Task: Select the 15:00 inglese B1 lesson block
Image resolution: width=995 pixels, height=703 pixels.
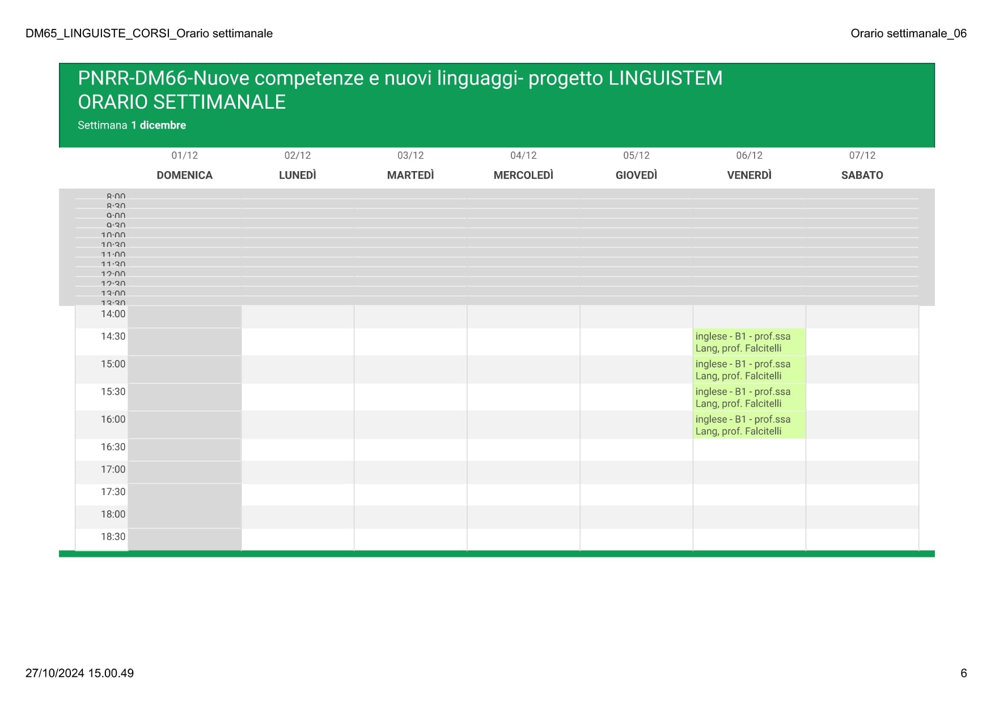Action: click(x=749, y=370)
